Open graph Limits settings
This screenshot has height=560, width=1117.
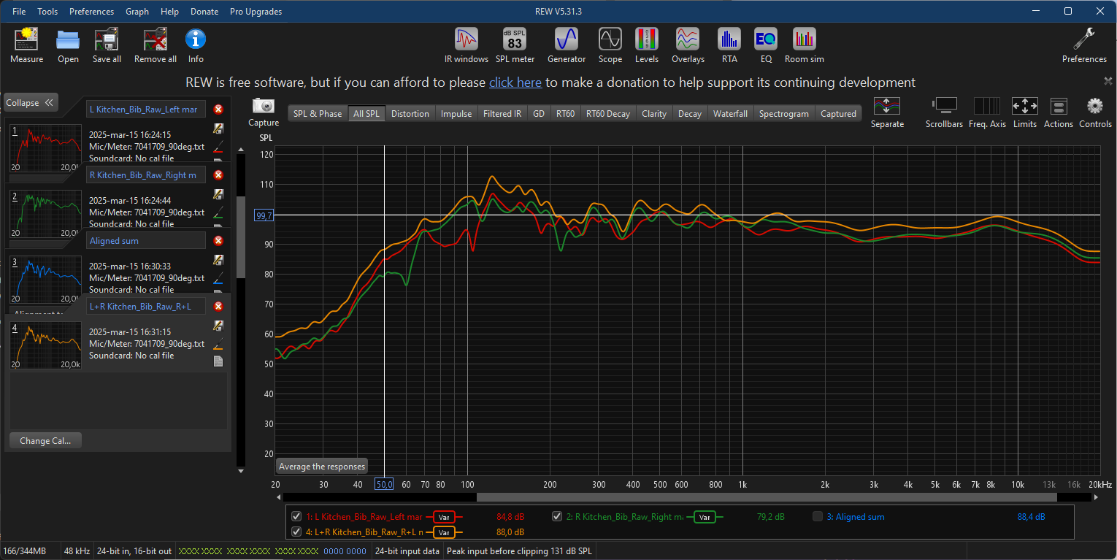1024,112
